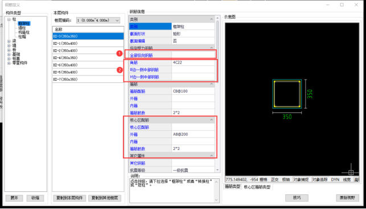Collapse the 核心区配筋 section chevron

(x=212, y=120)
